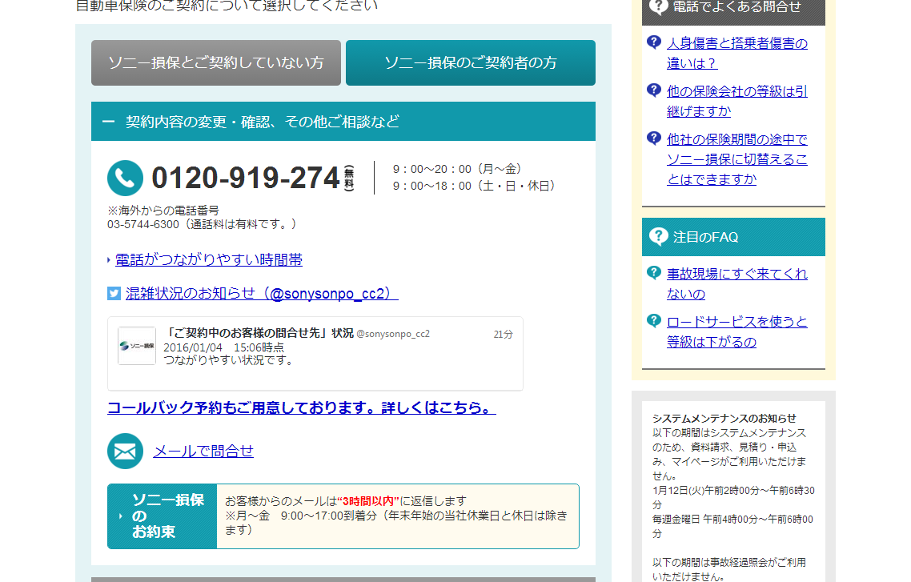The height and width of the screenshot is (582, 911).
Task: Click question icon beside 他の保険会社の等級 link
Action: click(654, 90)
